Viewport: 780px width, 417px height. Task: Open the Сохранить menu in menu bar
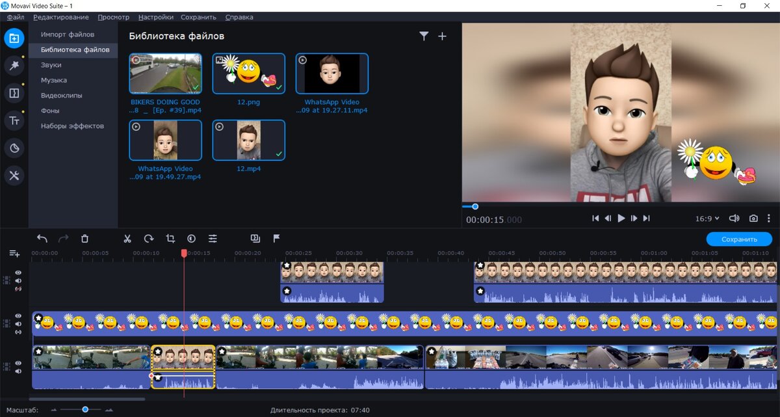tap(198, 17)
